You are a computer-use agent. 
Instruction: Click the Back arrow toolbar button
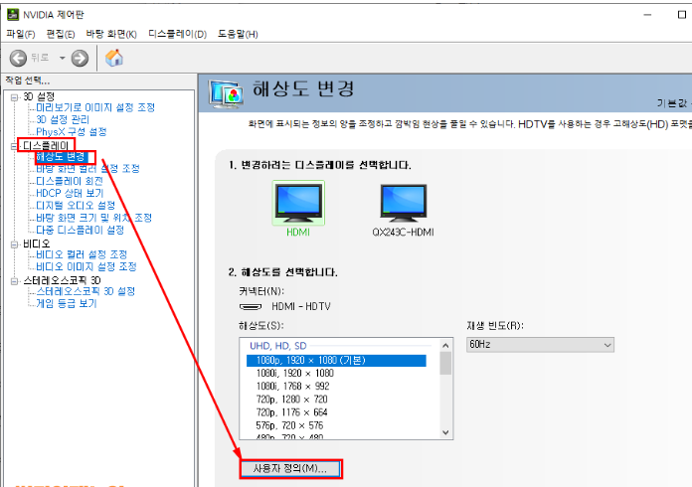point(18,58)
